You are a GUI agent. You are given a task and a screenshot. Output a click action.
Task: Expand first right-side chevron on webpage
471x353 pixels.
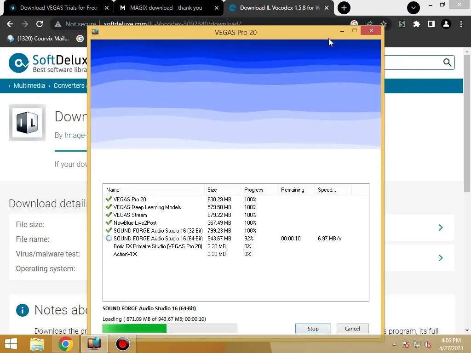coord(441,228)
